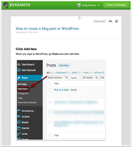Open View All Scheduled submenu item
132x147 pixels.
(x=27, y=103)
